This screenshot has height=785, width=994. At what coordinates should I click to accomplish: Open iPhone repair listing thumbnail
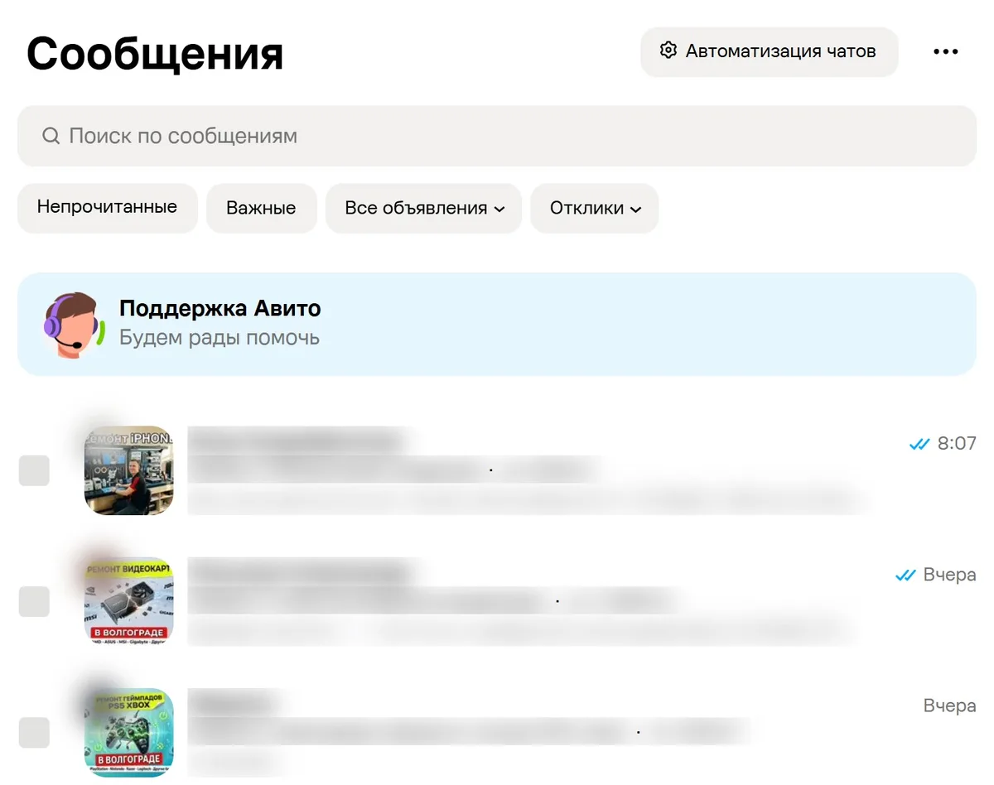click(x=129, y=470)
